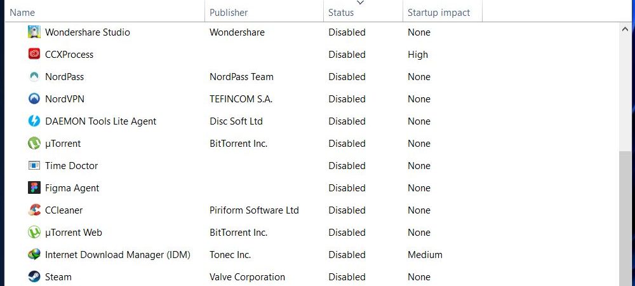The height and width of the screenshot is (286, 635).
Task: Select the DAEMON Tools Lite Agent icon
Action: (x=34, y=121)
